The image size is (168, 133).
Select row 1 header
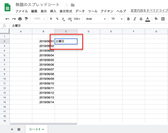point(5,36)
